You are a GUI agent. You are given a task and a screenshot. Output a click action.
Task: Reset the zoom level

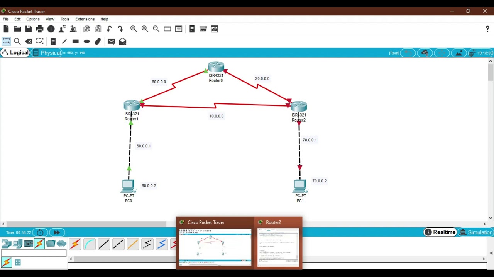click(x=145, y=29)
